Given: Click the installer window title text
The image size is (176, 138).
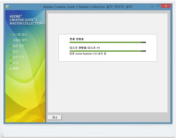Looking at the screenshot, I should coord(87,7).
